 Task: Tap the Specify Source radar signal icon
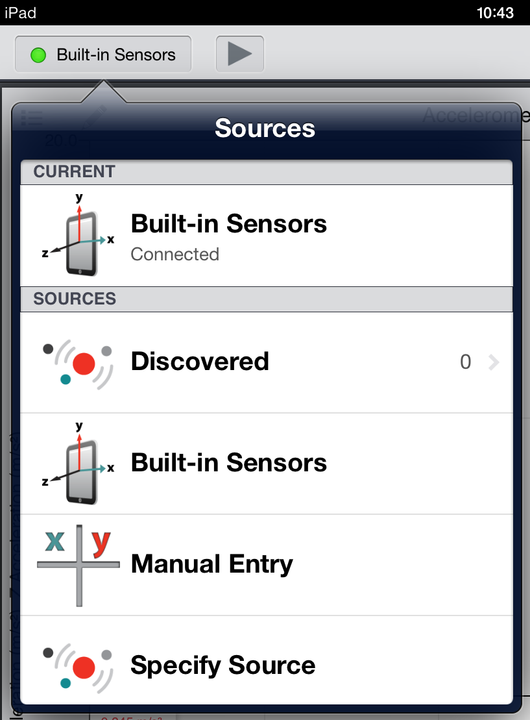pyautogui.click(x=78, y=667)
